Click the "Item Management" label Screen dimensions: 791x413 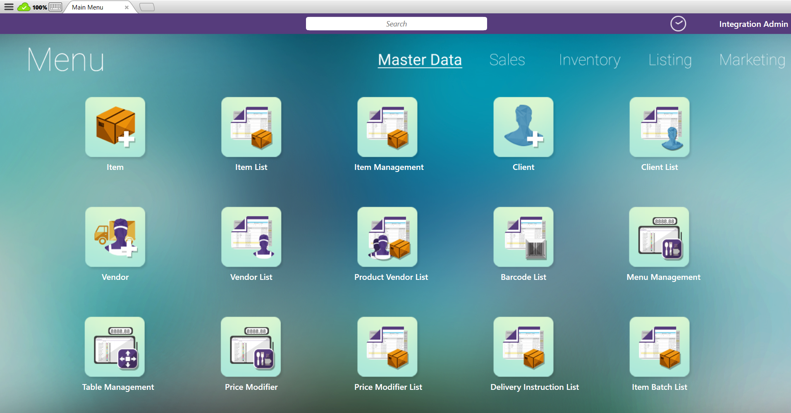[x=389, y=167]
